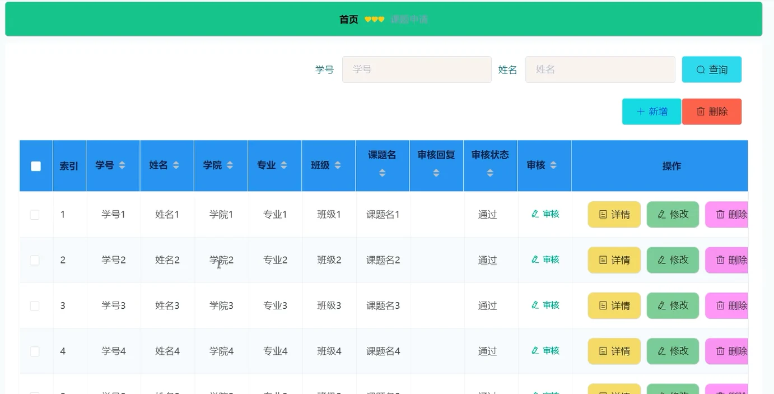The height and width of the screenshot is (394, 774).
Task: Sort the table by 学号 column
Action: point(122,165)
